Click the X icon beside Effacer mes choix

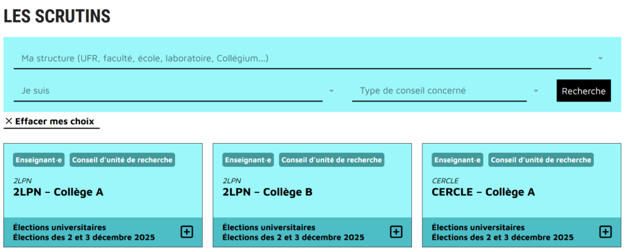(9, 121)
